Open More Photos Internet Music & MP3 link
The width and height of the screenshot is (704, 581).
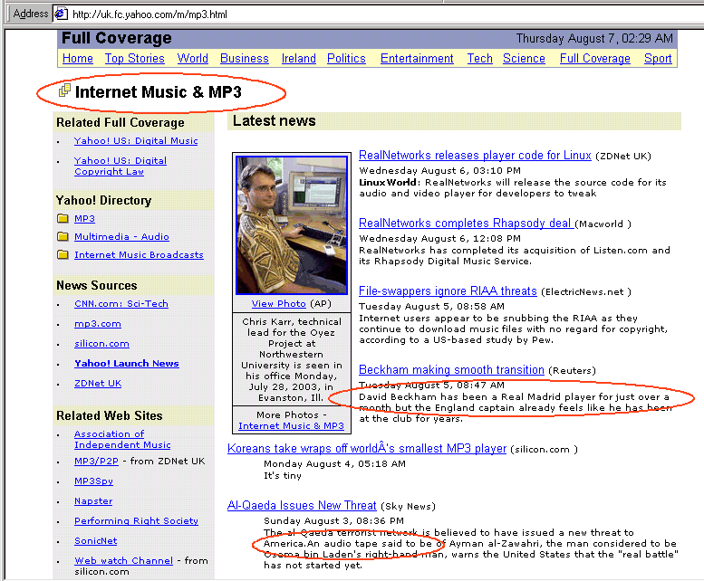click(291, 426)
